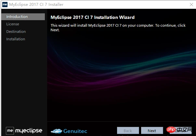The height and width of the screenshot is (136, 196).
Task: Close the installer with the X button
Action: [191, 5]
